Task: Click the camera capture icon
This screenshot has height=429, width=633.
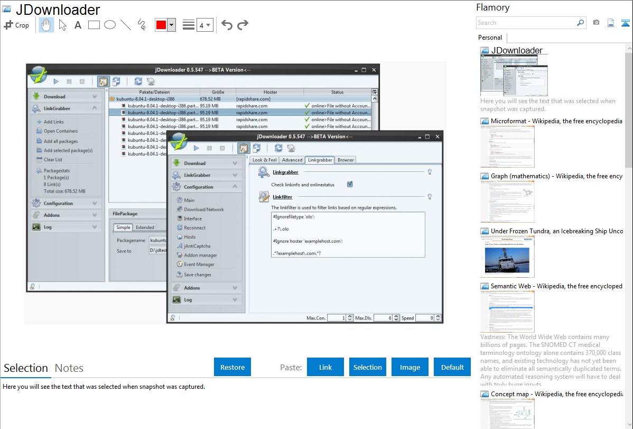Action: [x=596, y=23]
